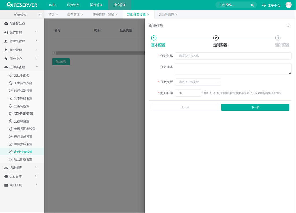The image size is (296, 213).
Task: Close the 云助手面板 tab
Action: [177, 14]
